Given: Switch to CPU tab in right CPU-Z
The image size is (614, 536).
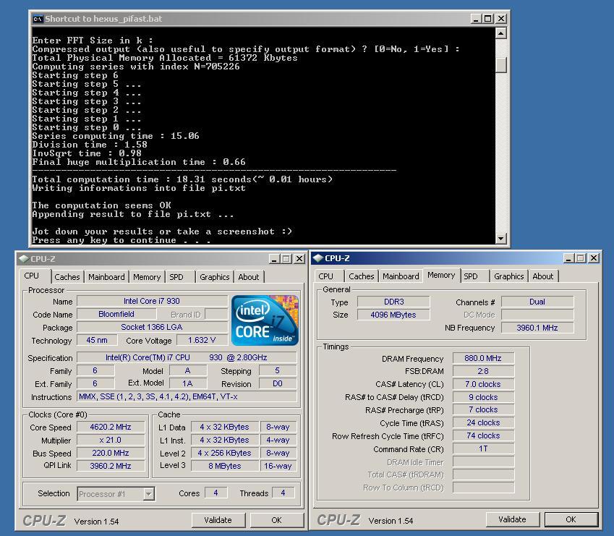Looking at the screenshot, I should coord(325,276).
